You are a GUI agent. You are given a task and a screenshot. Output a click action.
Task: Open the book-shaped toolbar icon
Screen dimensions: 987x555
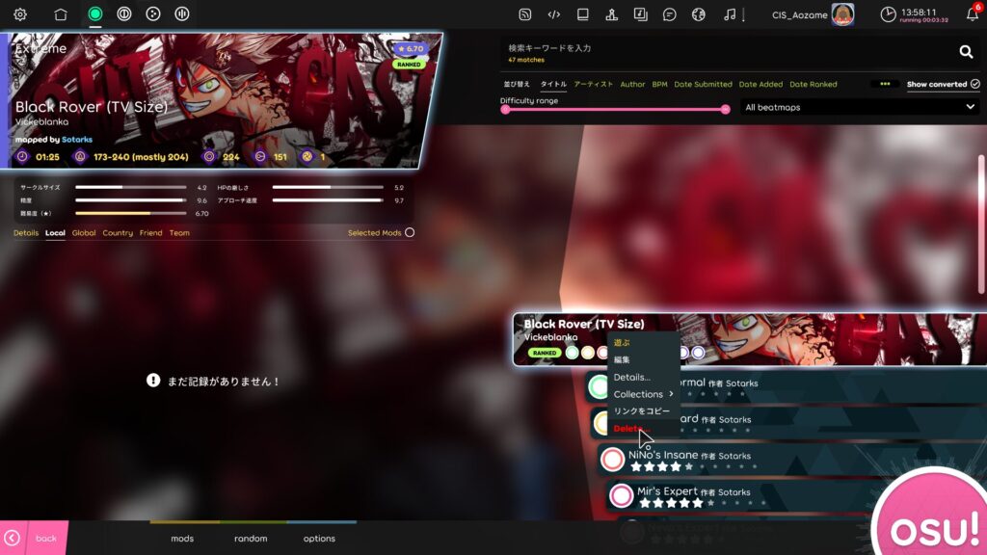coord(583,14)
